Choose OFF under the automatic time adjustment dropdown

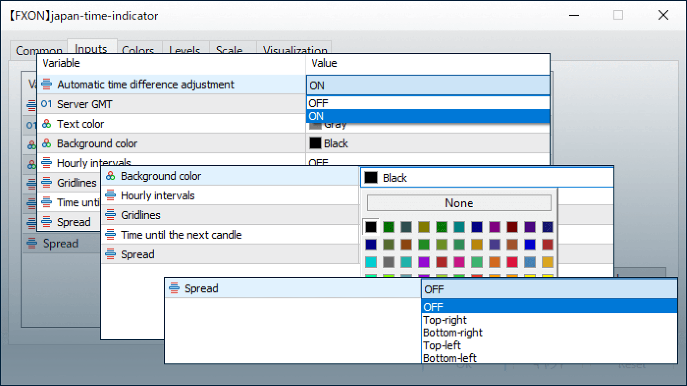click(428, 103)
